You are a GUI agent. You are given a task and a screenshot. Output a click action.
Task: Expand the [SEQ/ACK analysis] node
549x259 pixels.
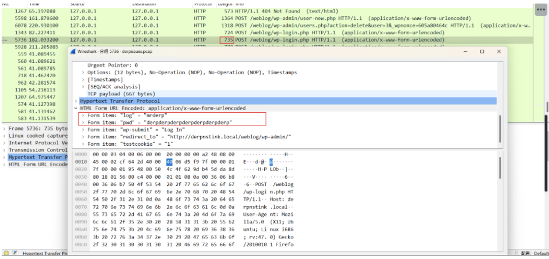coord(83,86)
